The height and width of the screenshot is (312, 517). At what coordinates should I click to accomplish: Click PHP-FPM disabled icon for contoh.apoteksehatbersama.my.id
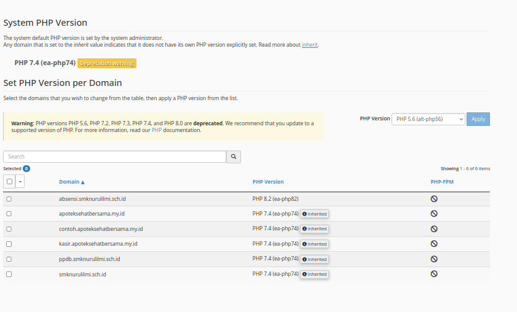tap(433, 228)
